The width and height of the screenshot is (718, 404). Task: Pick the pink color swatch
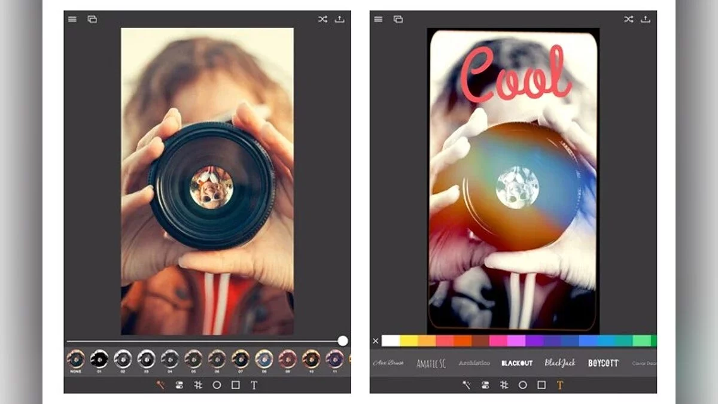tap(498, 341)
